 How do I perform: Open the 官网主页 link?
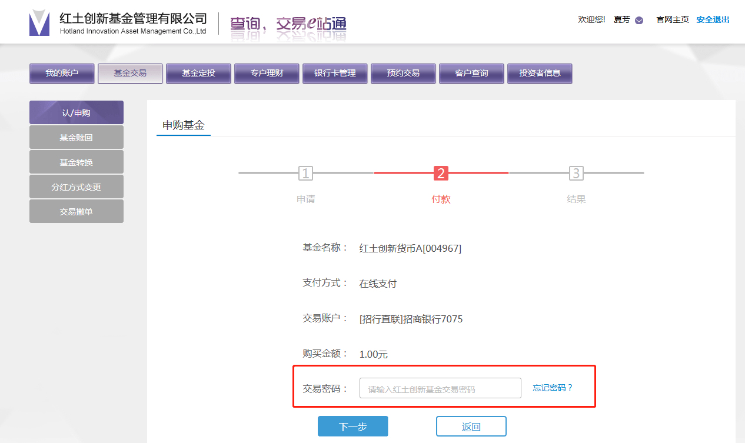[x=673, y=19]
